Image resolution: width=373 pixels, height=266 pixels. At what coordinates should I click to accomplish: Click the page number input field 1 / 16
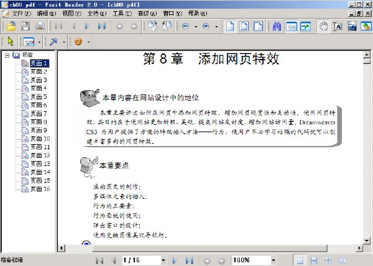[141, 260]
